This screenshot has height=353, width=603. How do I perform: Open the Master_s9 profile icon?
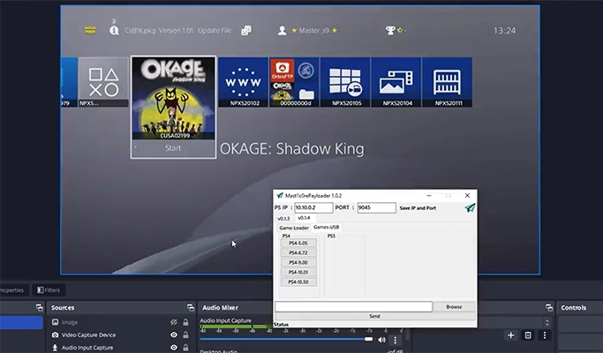282,30
